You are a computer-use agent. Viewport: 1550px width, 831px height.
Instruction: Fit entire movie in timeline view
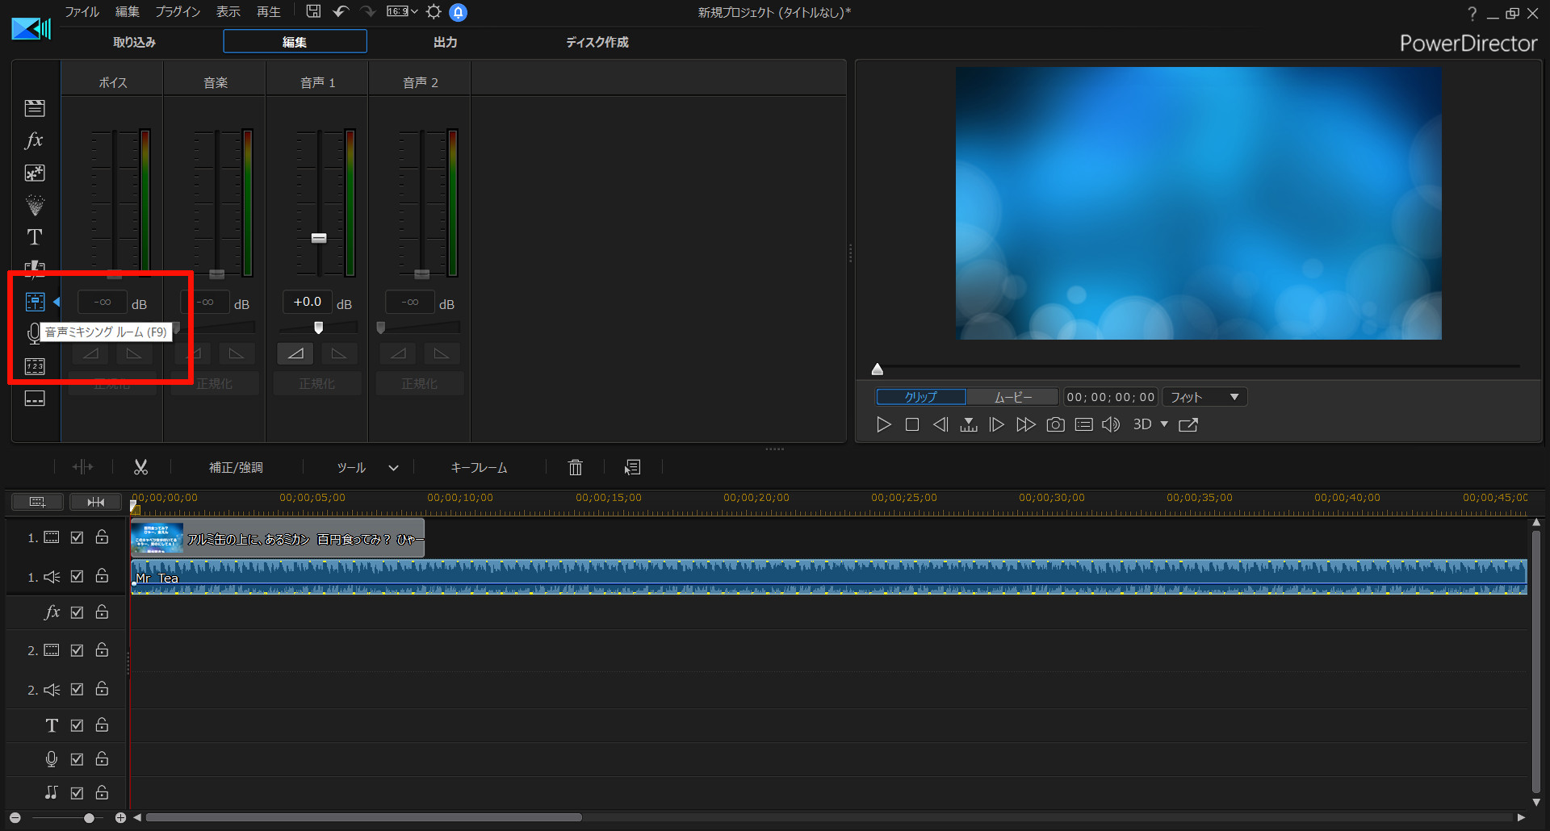(x=95, y=502)
